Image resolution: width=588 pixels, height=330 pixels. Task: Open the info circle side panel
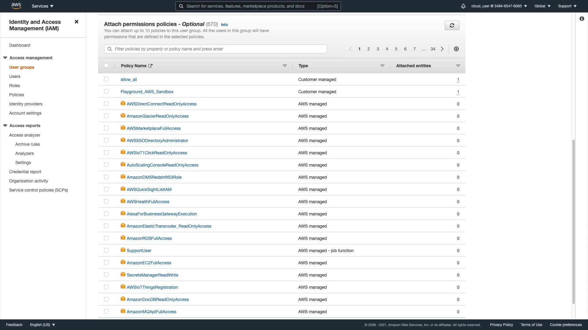[582, 19]
